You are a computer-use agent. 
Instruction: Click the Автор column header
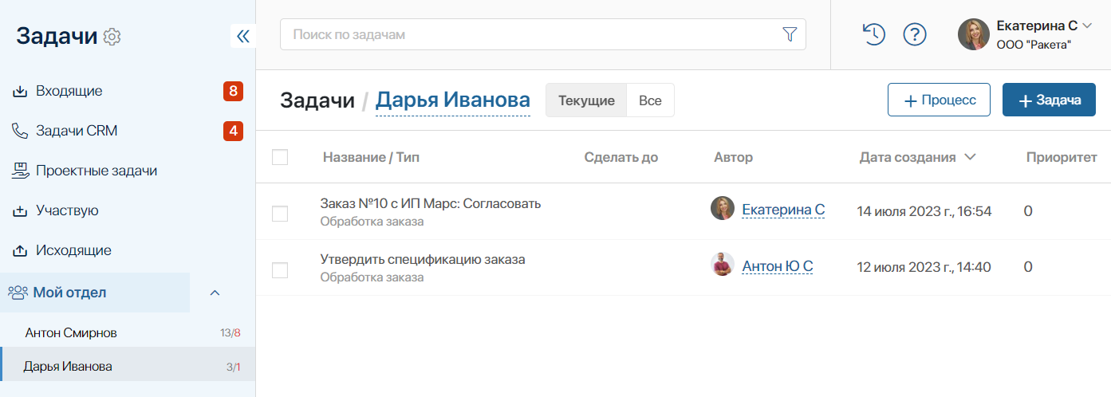coord(733,157)
